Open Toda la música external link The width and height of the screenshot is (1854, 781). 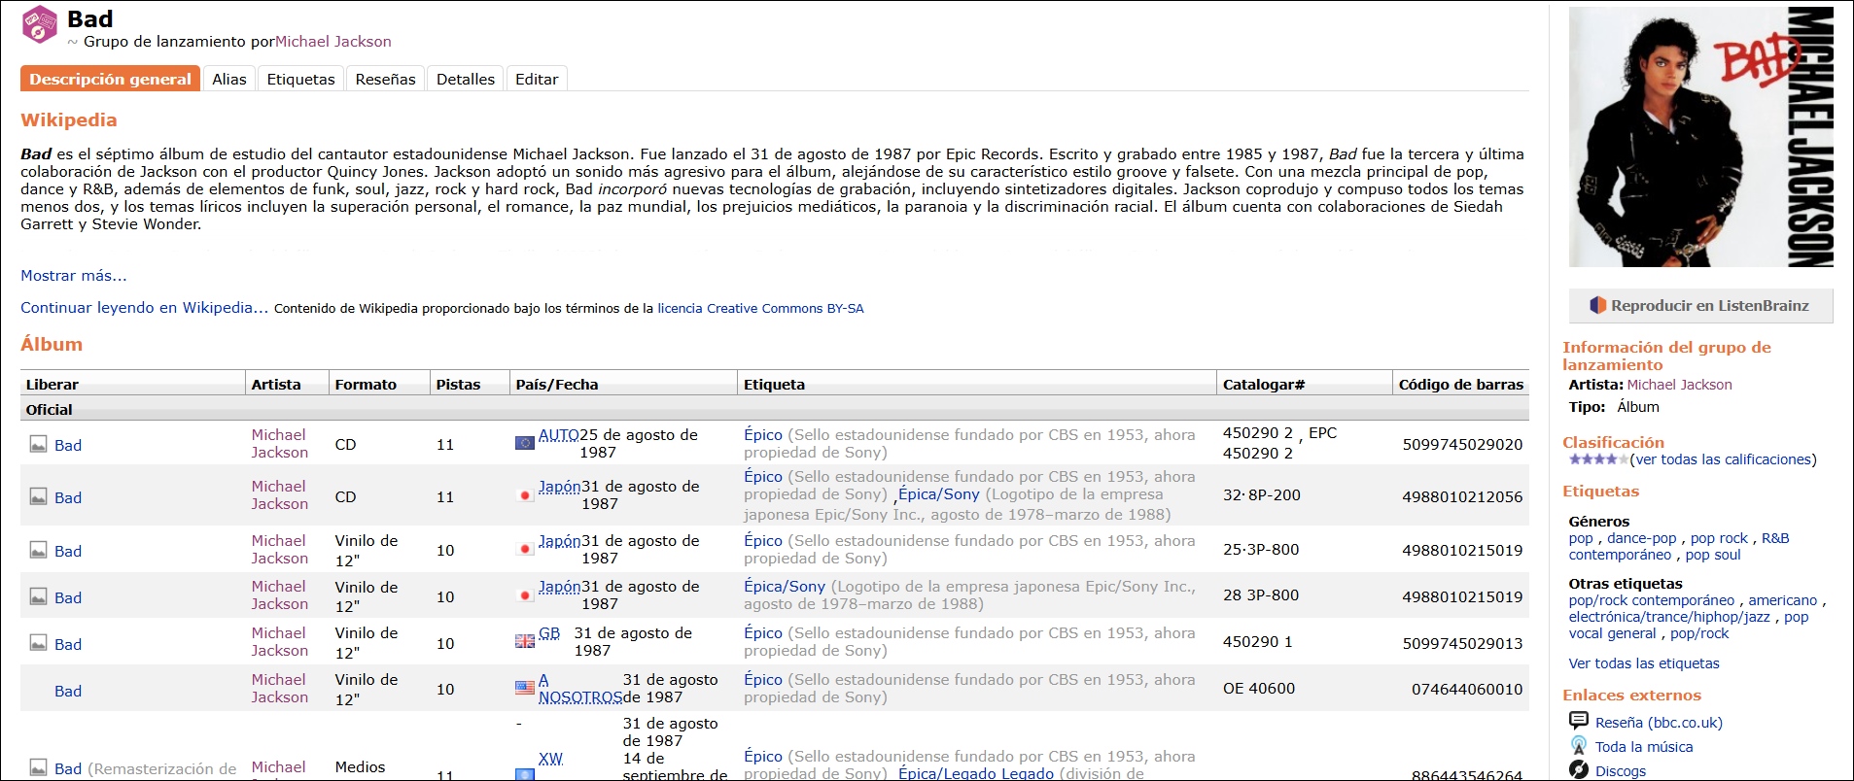1644,747
